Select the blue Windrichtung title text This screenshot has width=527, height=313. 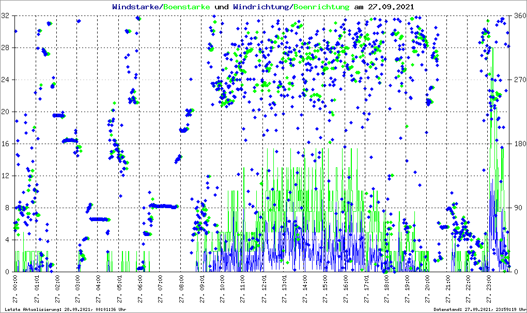pyautogui.click(x=262, y=7)
